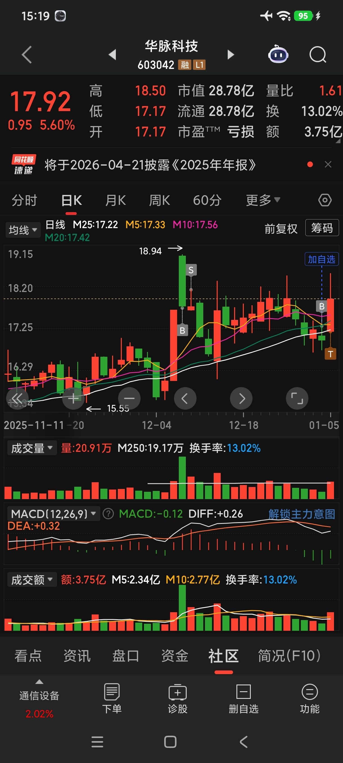
Task: Tap the 换手率 13.02% in volume panel
Action: point(225,448)
